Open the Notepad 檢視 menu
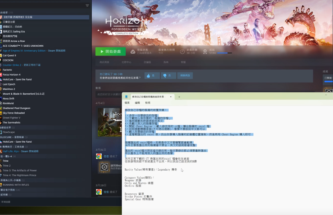Image resolution: width=333 pixels, height=215 pixels. [148, 103]
